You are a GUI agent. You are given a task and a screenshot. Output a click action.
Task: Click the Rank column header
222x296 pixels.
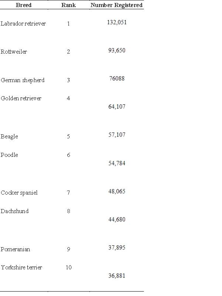point(68,5)
